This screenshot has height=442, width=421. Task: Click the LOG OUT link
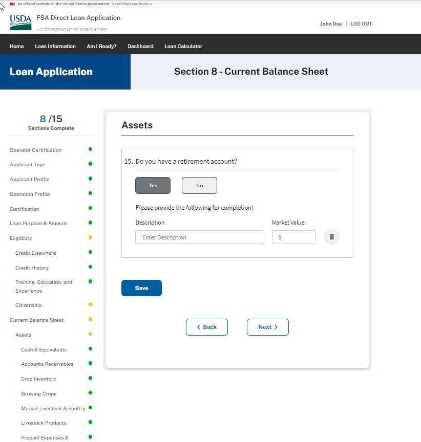[361, 24]
